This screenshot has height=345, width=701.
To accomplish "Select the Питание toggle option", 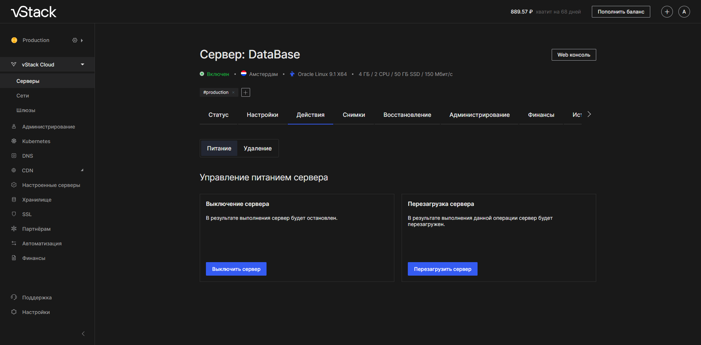I will point(219,148).
